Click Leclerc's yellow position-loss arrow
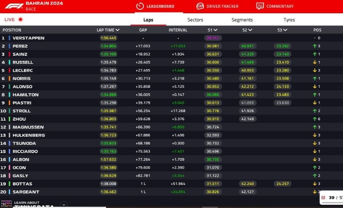This screenshot has width=343, height=208. tap(315, 71)
